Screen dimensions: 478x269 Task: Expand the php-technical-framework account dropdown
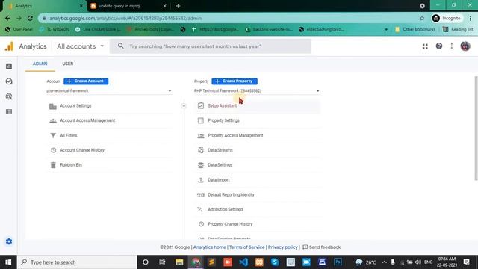[x=109, y=91]
